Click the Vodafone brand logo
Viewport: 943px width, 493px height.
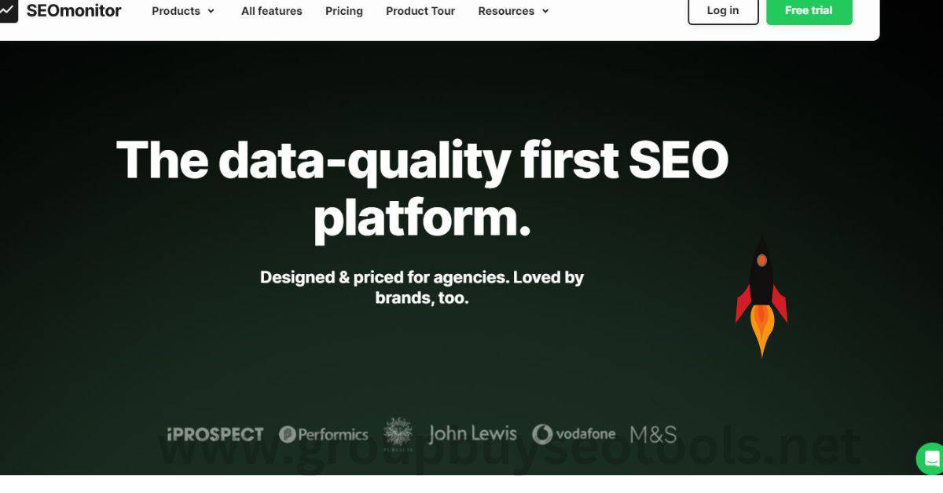point(574,434)
